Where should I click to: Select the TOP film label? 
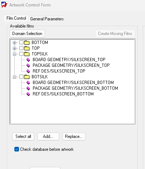(36, 48)
